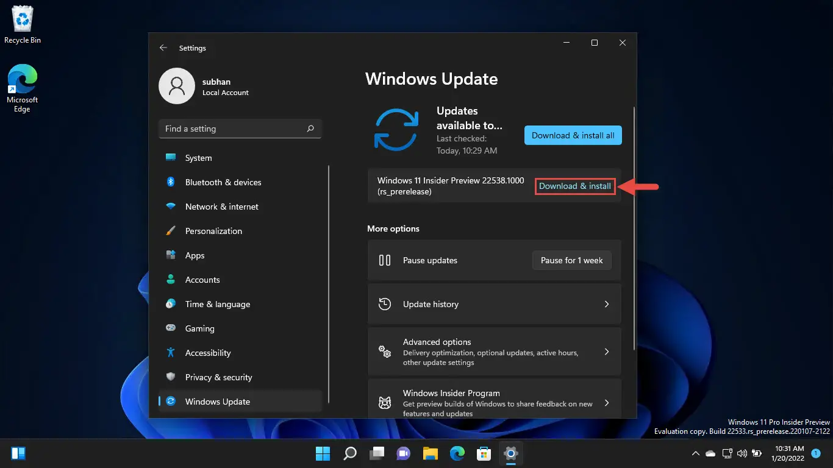Click the Apps icon in sidebar
Image resolution: width=833 pixels, height=468 pixels.
(x=171, y=255)
